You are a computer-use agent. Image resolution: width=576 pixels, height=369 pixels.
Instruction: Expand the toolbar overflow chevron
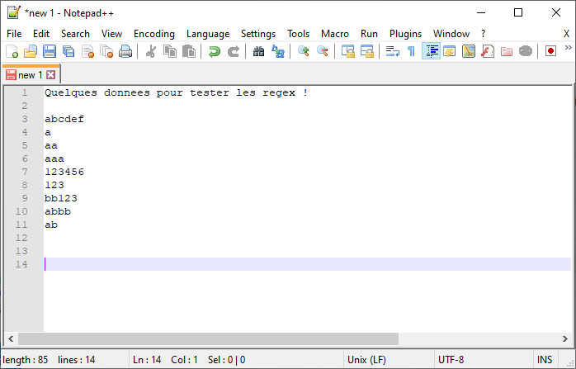pos(568,51)
